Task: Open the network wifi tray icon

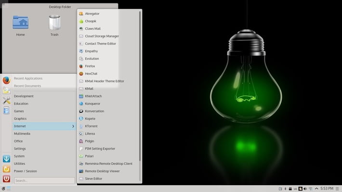Action: pos(310,189)
